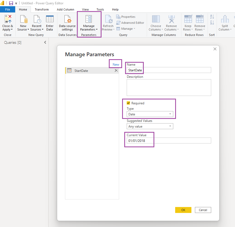Click Split Column icon
Screen dimensions: 235x227
pyautogui.click(x=225, y=19)
